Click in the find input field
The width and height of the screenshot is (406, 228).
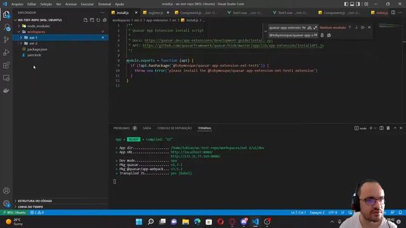285,28
